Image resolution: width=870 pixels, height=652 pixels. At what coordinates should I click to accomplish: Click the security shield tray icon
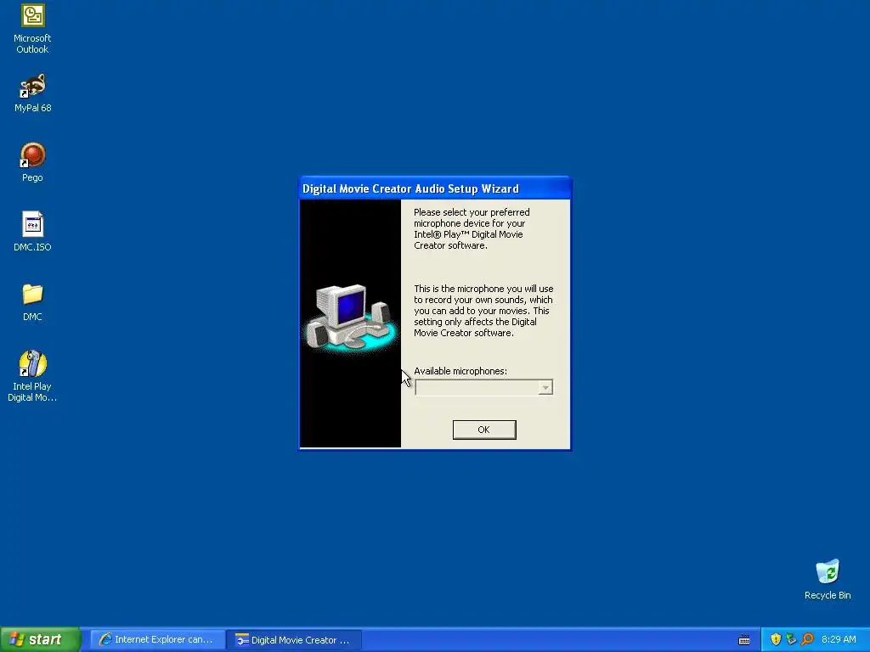pyautogui.click(x=776, y=640)
